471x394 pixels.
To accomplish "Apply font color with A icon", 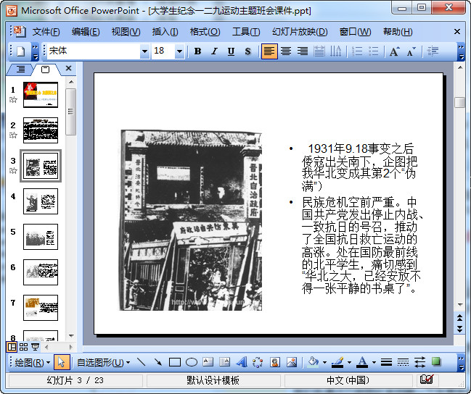I will [x=362, y=362].
